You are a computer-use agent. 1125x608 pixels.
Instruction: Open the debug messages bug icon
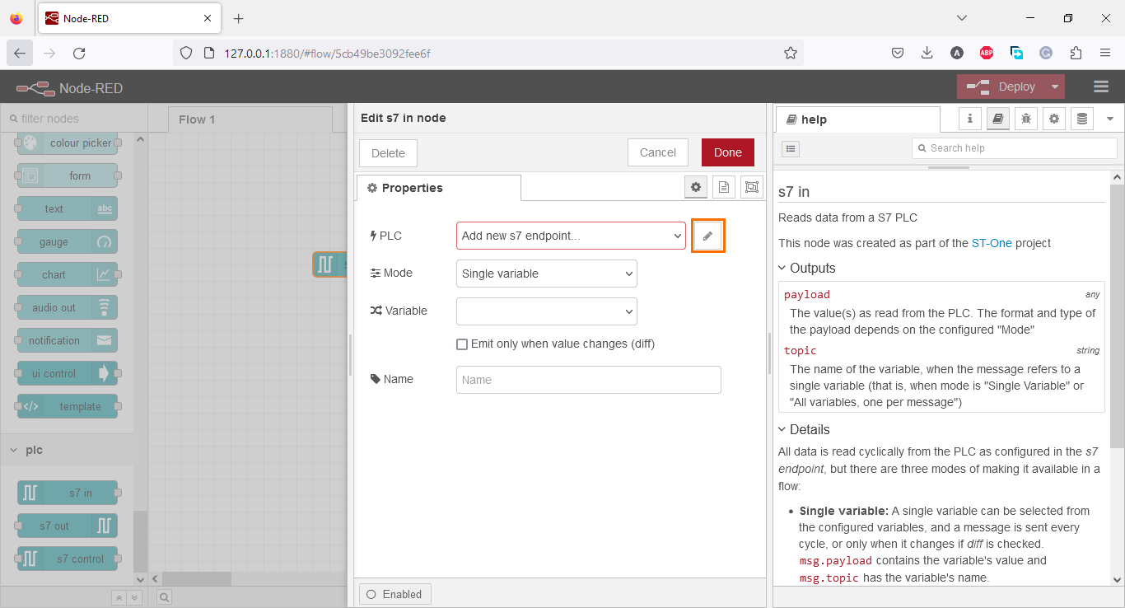pos(1026,119)
